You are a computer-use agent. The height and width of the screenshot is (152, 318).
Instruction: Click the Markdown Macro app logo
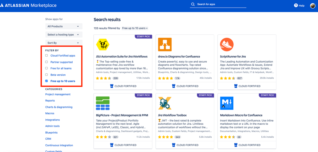click(227, 103)
